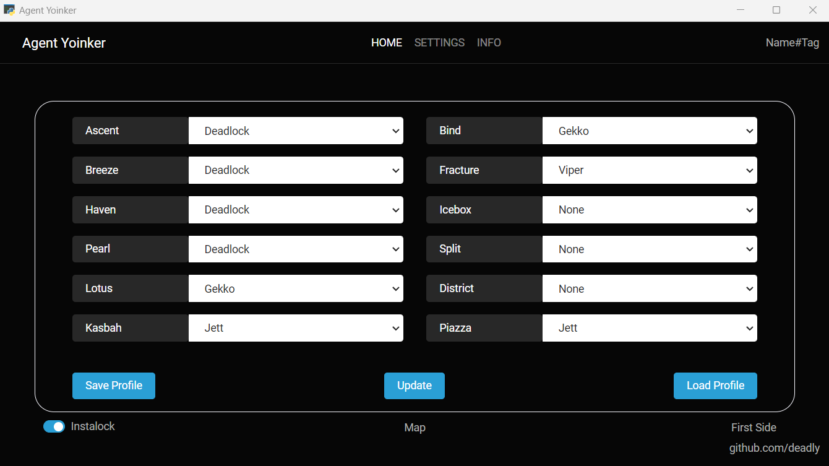Image resolution: width=829 pixels, height=466 pixels.
Task: Go to the HOME tab
Action: [x=387, y=43]
